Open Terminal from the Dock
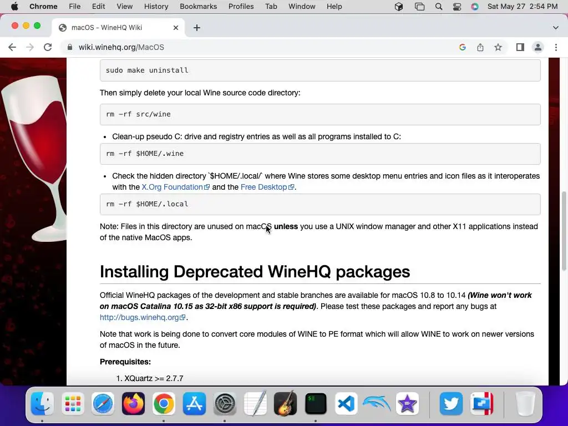 pyautogui.click(x=316, y=404)
